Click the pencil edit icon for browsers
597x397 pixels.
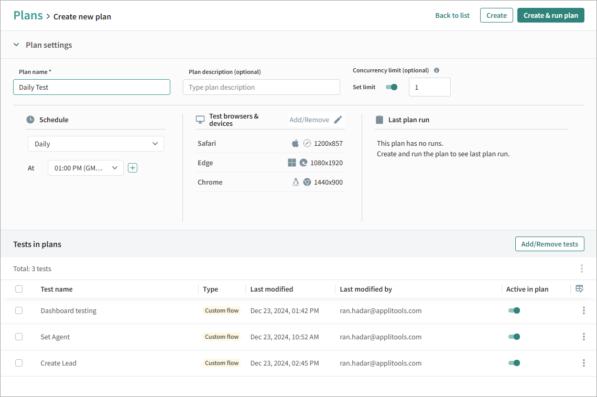[338, 120]
